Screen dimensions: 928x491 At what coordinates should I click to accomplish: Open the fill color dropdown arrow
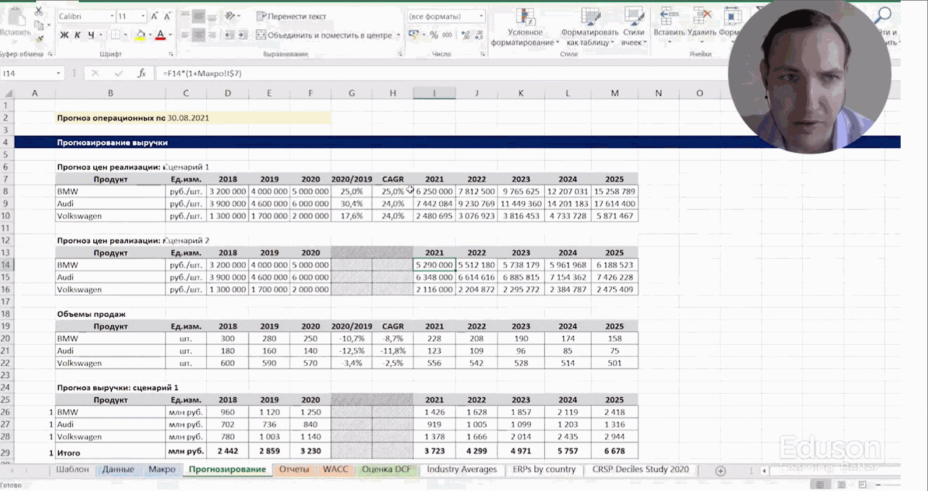[150, 35]
